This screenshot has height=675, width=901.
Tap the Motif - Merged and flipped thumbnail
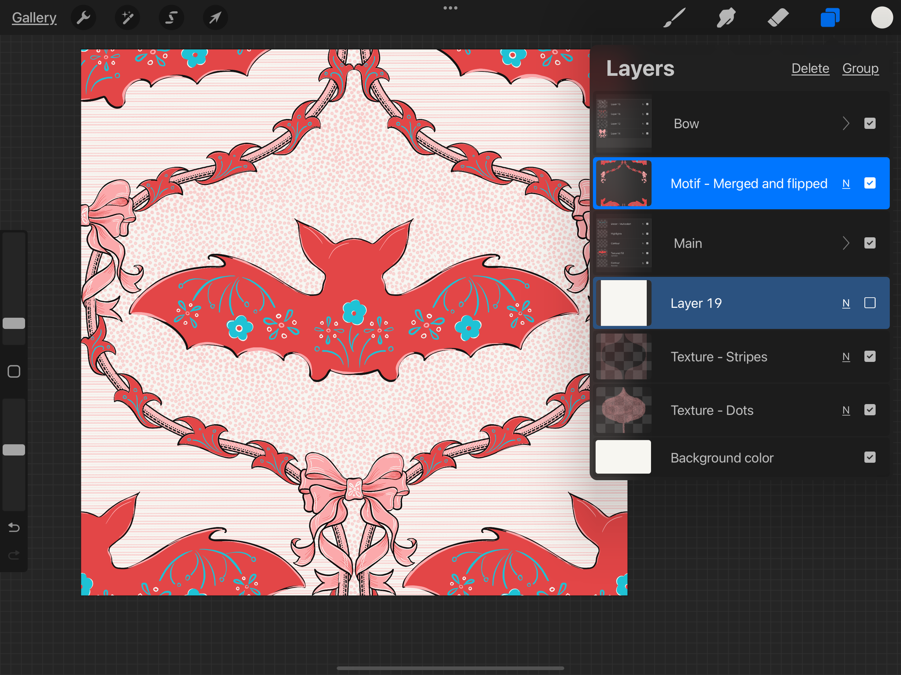coord(624,183)
